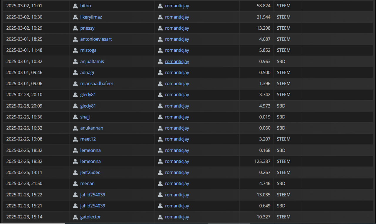376x224 pixels.
Task: Click the STEEM currency in the meet12 row
Action: pos(283,139)
